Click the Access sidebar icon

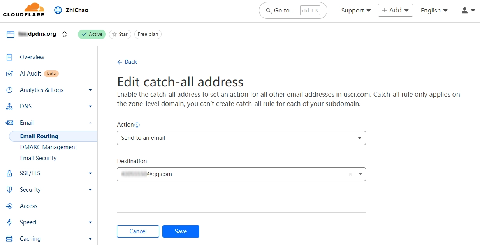(x=9, y=206)
